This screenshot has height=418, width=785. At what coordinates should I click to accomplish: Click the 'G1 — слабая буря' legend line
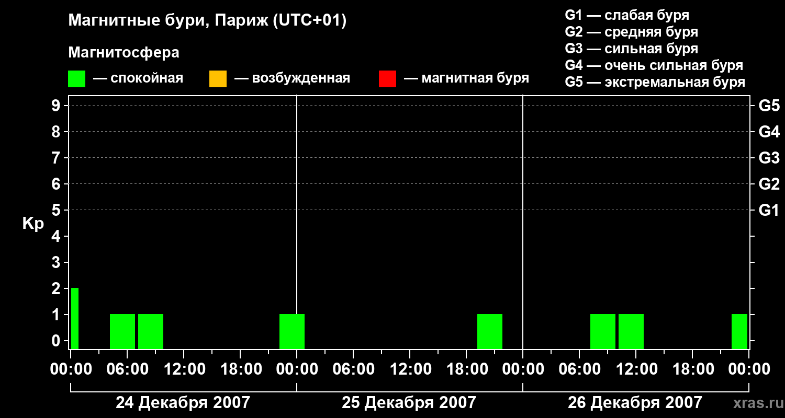(627, 15)
